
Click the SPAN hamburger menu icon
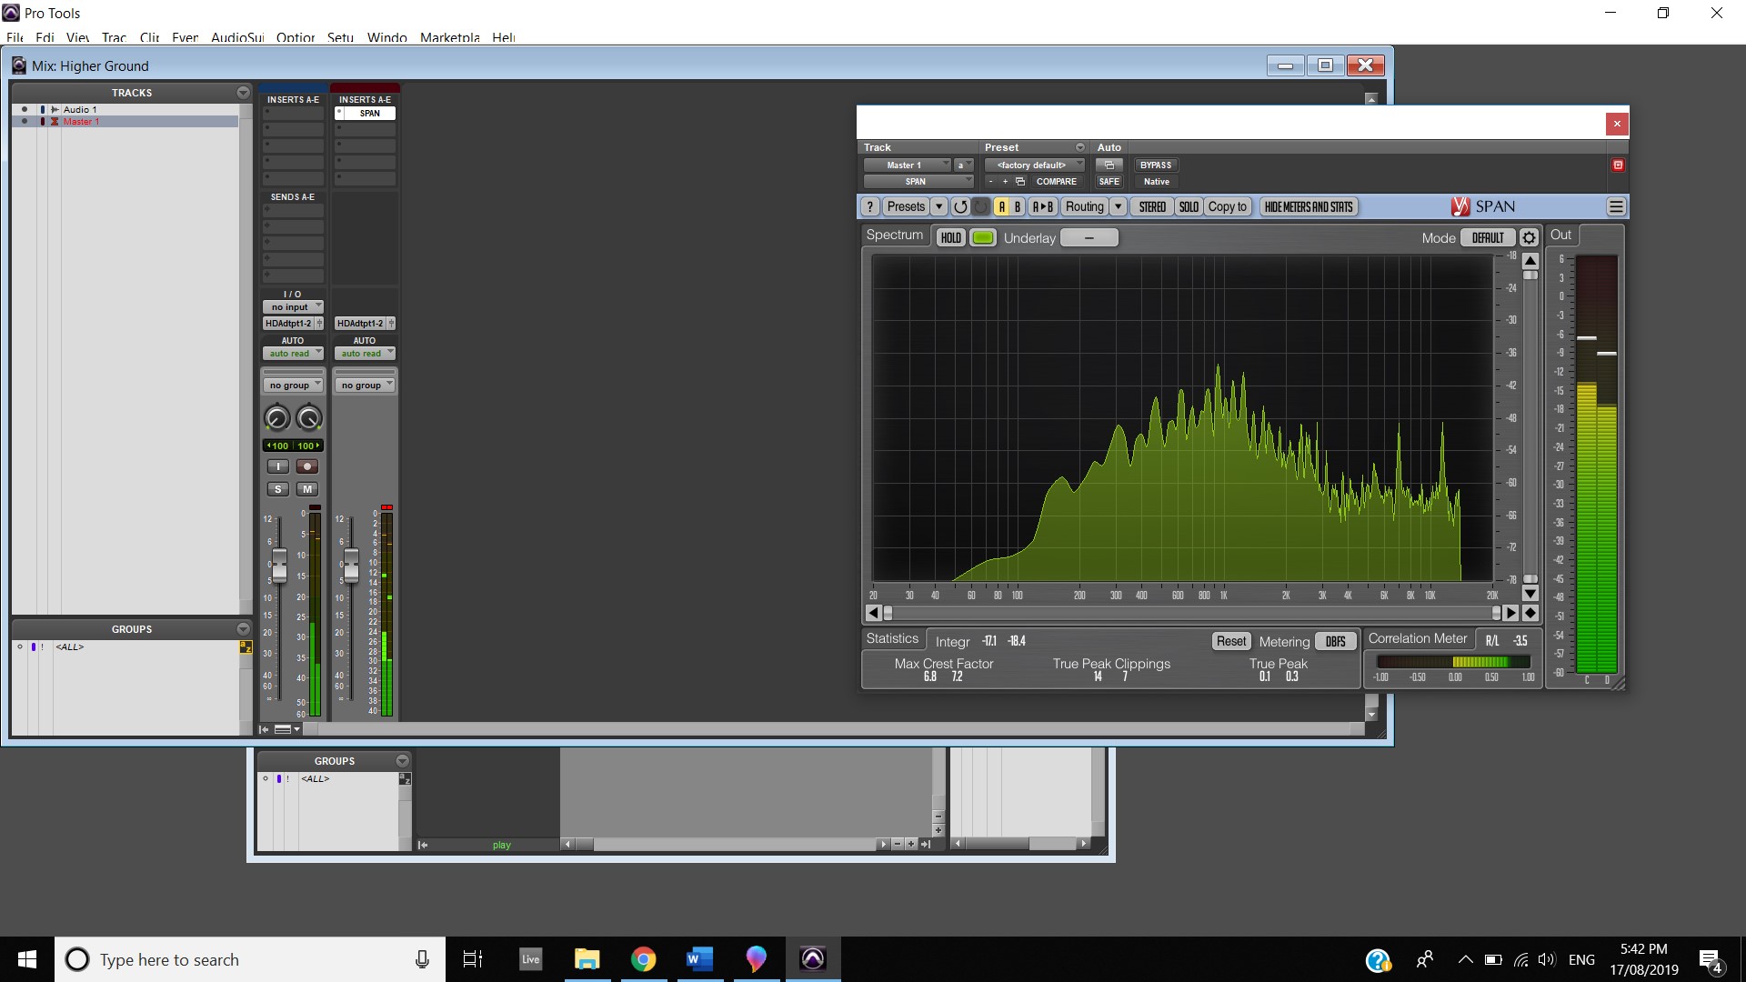pos(1616,206)
